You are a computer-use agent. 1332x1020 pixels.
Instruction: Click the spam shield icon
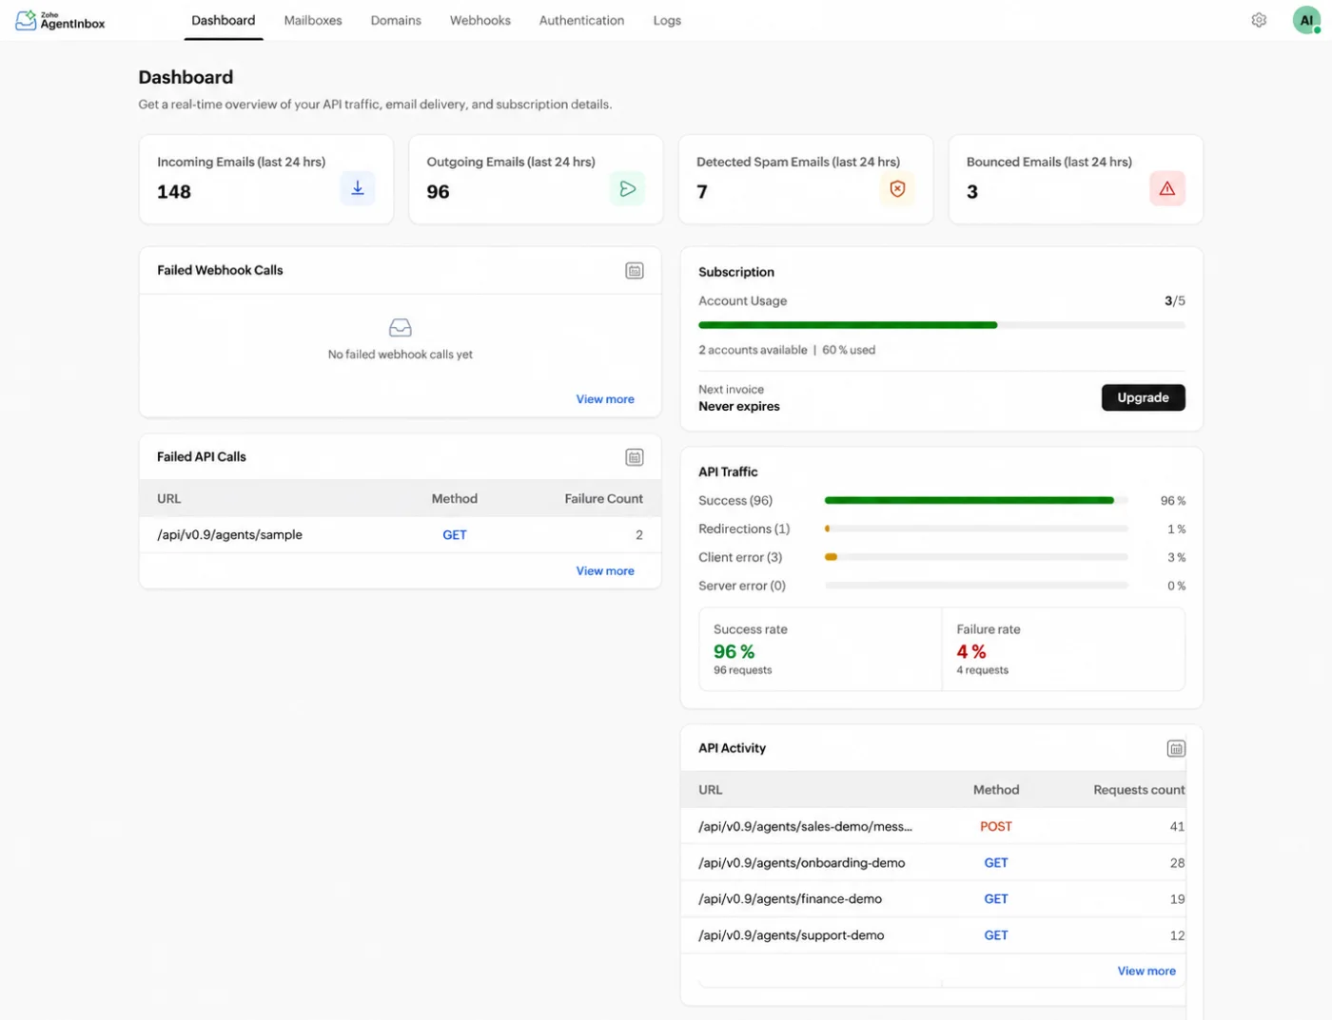[x=897, y=188]
